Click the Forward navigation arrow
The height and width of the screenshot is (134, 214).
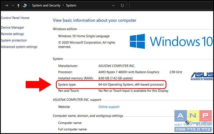pyautogui.click(x=6, y=5)
